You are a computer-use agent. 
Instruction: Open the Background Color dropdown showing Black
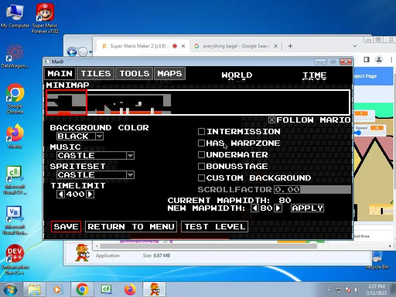coord(80,136)
